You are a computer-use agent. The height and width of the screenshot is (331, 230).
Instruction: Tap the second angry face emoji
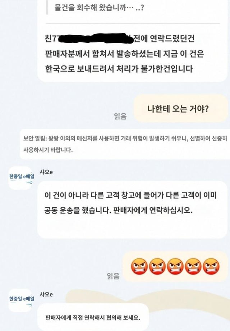[157, 266]
